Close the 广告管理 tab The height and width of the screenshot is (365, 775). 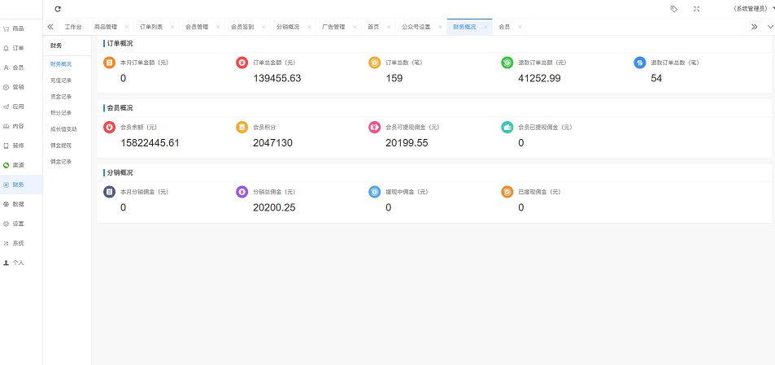pyautogui.click(x=355, y=27)
